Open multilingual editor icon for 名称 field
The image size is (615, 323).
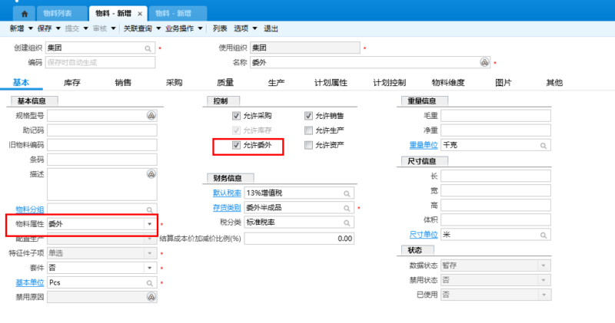[484, 62]
